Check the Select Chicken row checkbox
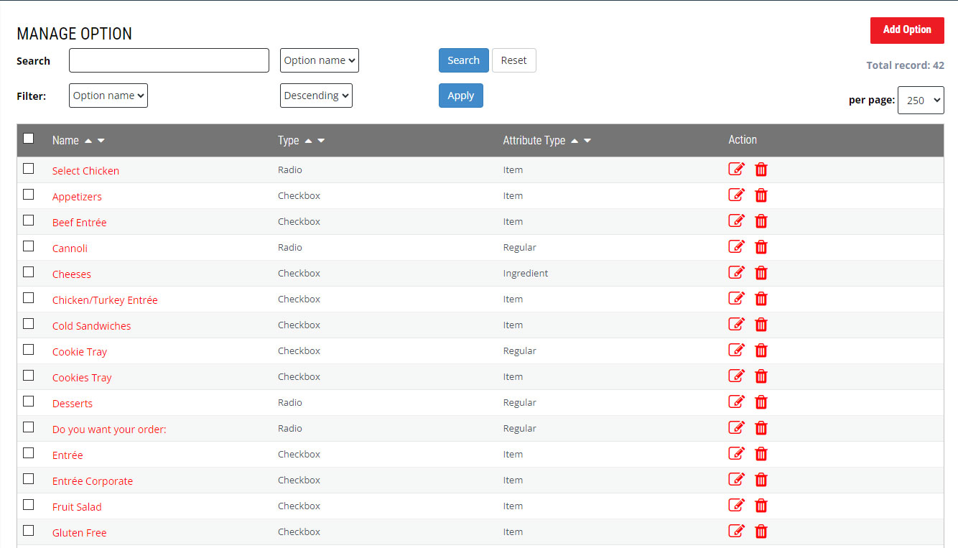This screenshot has height=548, width=958. [29, 169]
